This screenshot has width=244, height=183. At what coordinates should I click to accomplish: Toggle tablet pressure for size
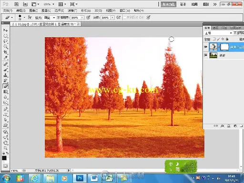point(148,17)
